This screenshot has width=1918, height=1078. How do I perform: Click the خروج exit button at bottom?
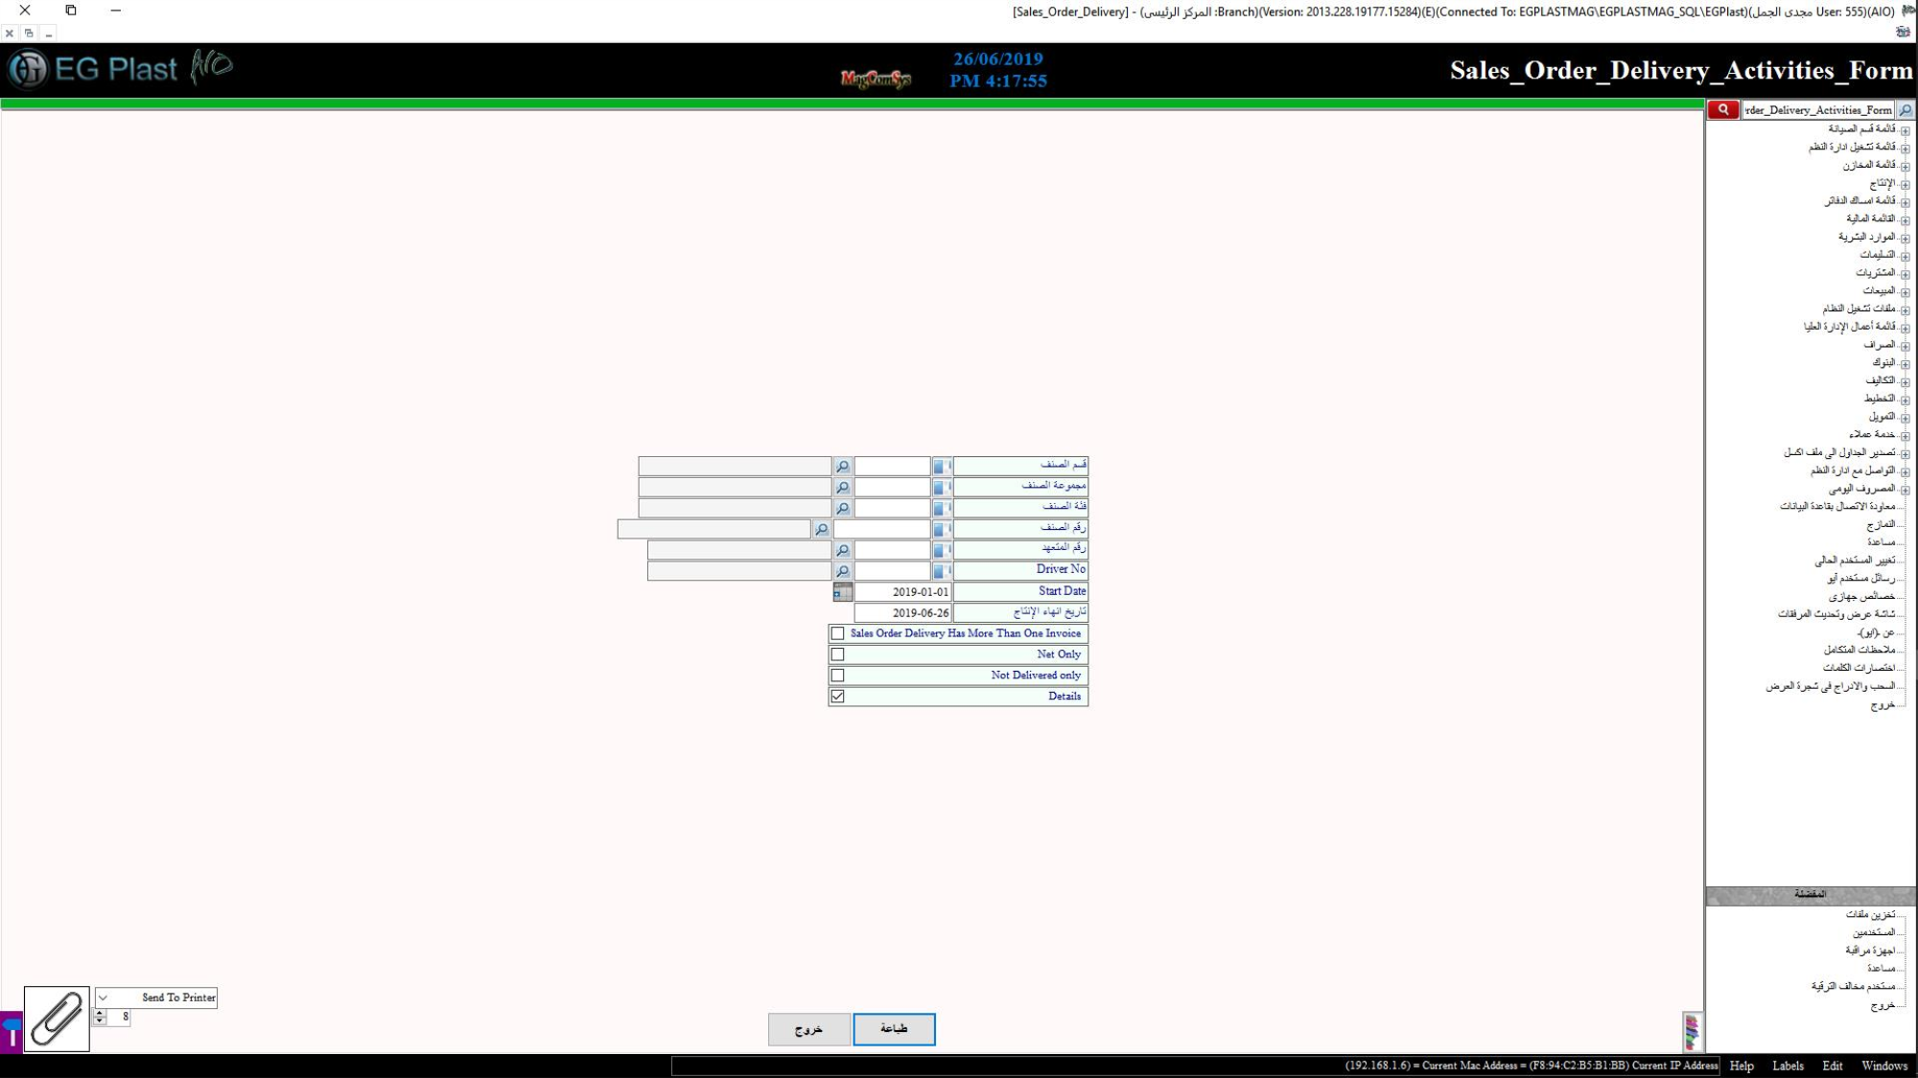808,1030
